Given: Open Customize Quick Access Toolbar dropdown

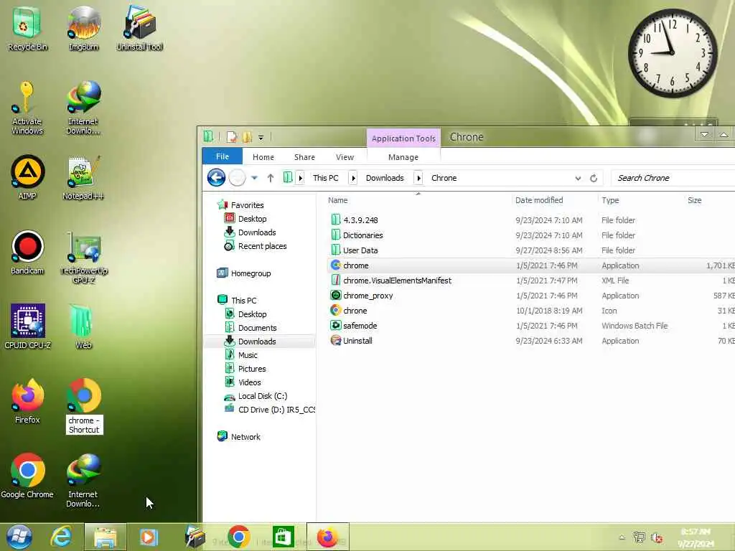Looking at the screenshot, I should (261, 137).
